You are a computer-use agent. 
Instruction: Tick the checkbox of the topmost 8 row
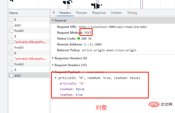point(12,19)
